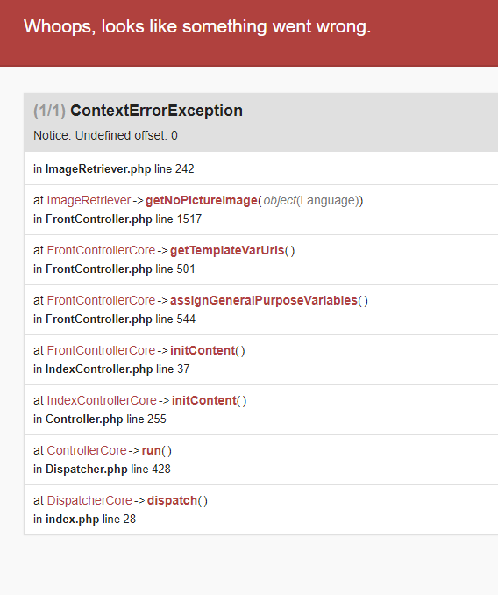Open the DispatcherCore class link
This screenshot has height=595, width=498.
click(89, 501)
